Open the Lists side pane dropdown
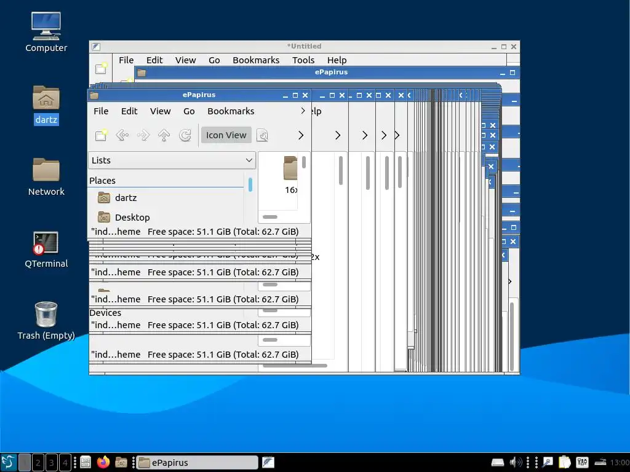The width and height of the screenshot is (630, 472). point(172,160)
